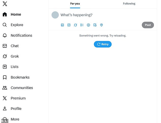Click the Grok icon in composer toolbar

coord(75,25)
